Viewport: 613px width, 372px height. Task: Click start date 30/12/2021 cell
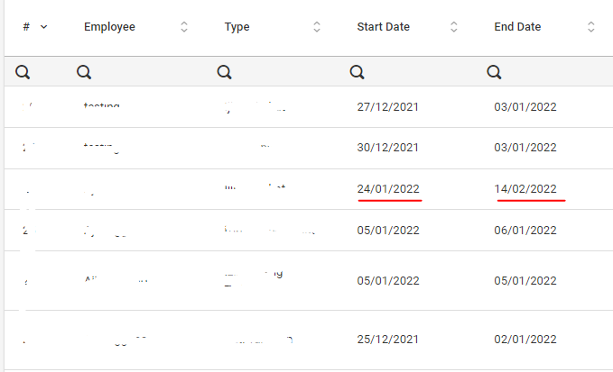click(388, 148)
